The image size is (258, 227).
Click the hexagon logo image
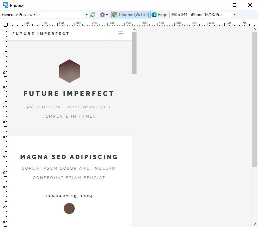pyautogui.click(x=69, y=71)
